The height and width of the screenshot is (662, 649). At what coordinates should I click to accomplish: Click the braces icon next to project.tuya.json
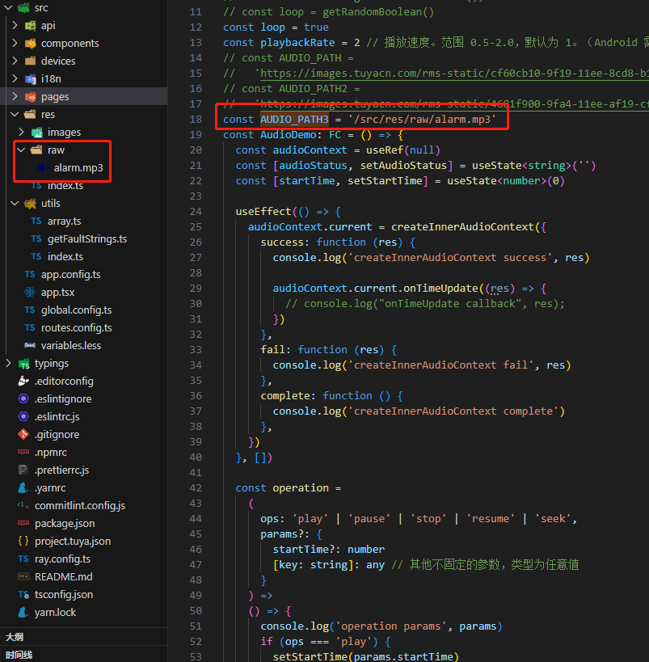[x=23, y=541]
